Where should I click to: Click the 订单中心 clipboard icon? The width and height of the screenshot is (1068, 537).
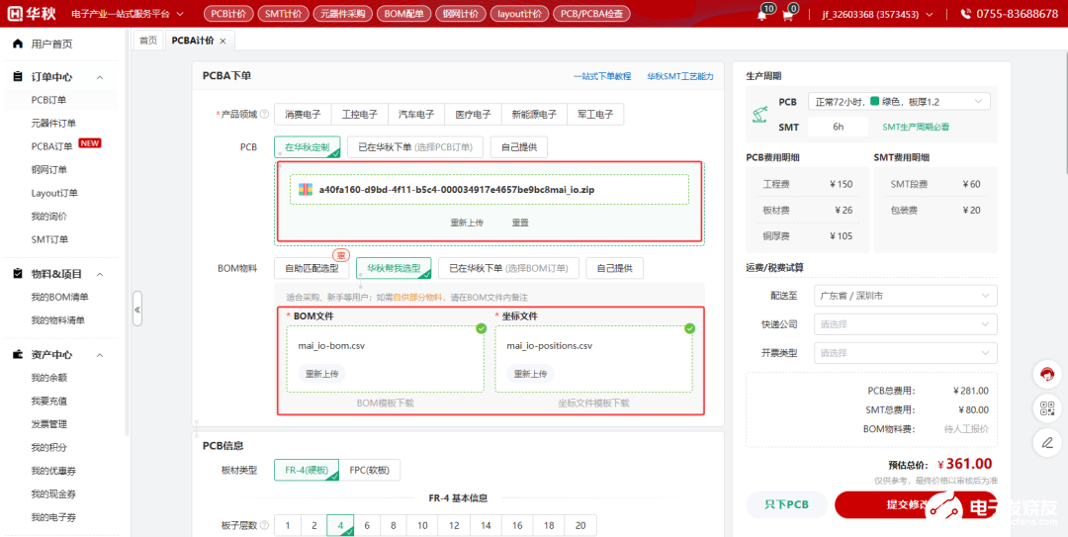[x=18, y=77]
